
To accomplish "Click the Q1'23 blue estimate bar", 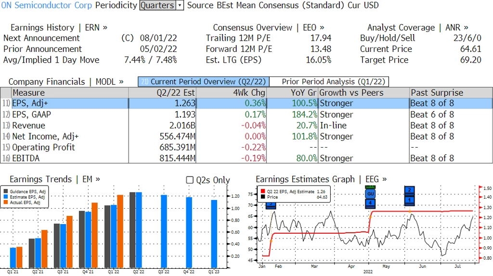I will tap(214, 234).
